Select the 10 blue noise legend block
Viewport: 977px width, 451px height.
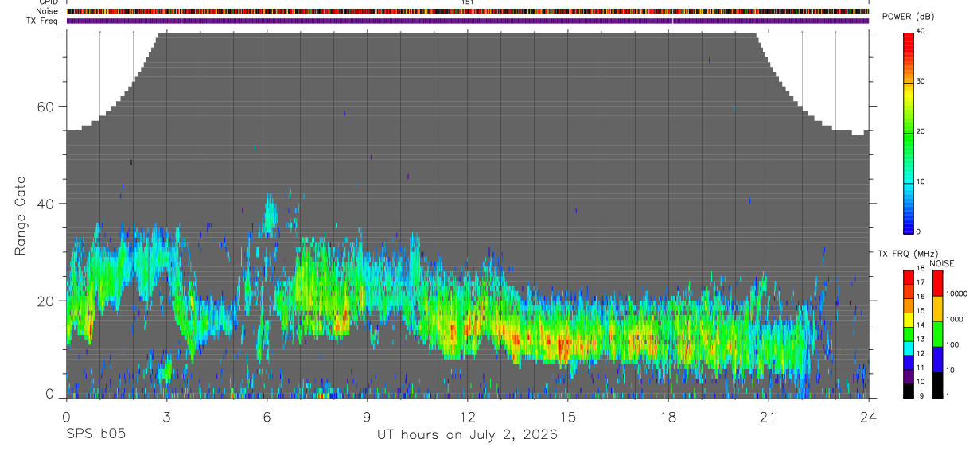tap(937, 360)
